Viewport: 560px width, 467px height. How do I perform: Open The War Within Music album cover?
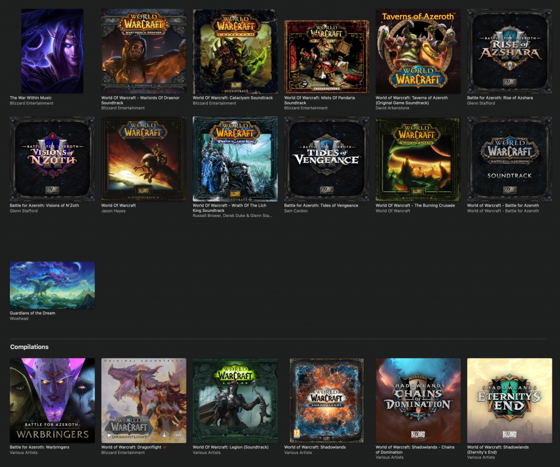(52, 51)
